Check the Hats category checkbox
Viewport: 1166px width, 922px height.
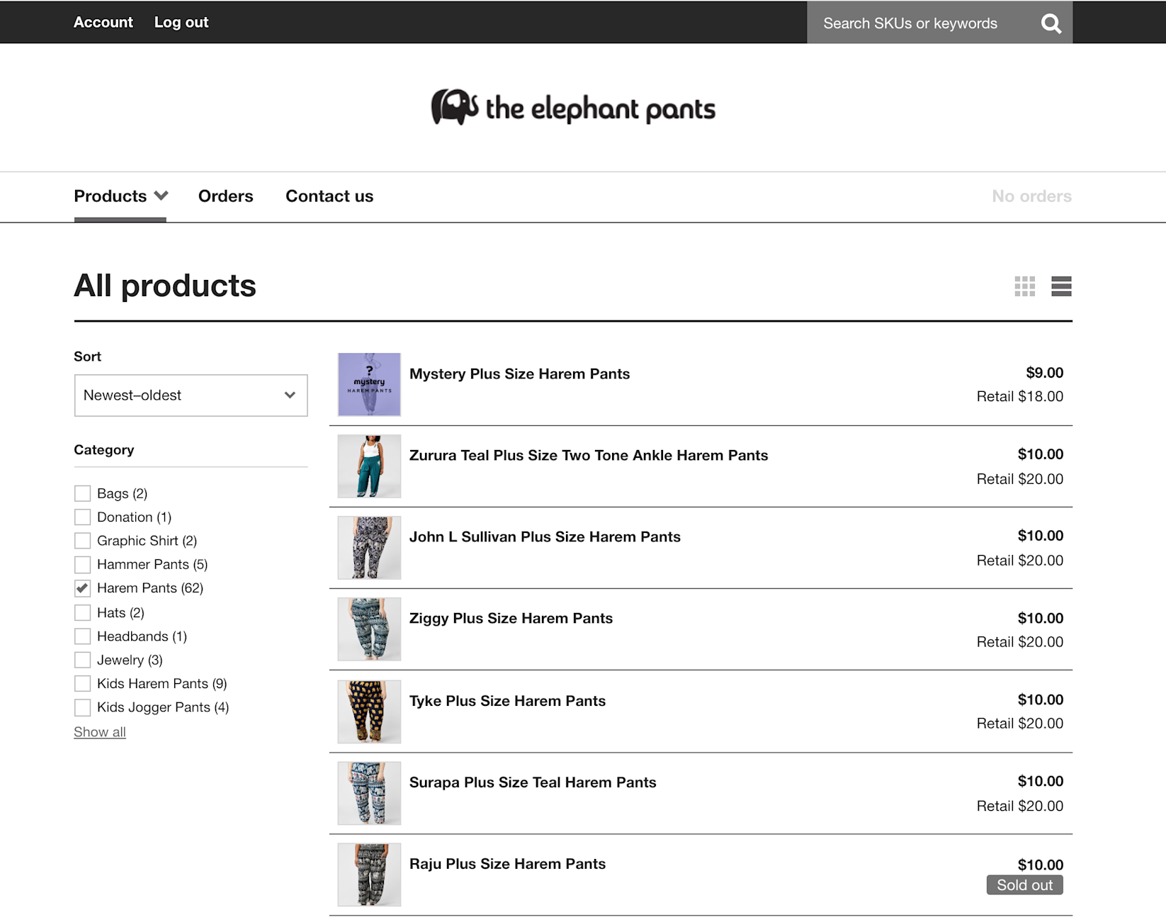point(83,612)
